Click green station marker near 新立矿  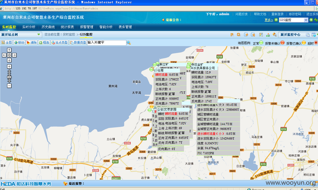click(x=158, y=63)
